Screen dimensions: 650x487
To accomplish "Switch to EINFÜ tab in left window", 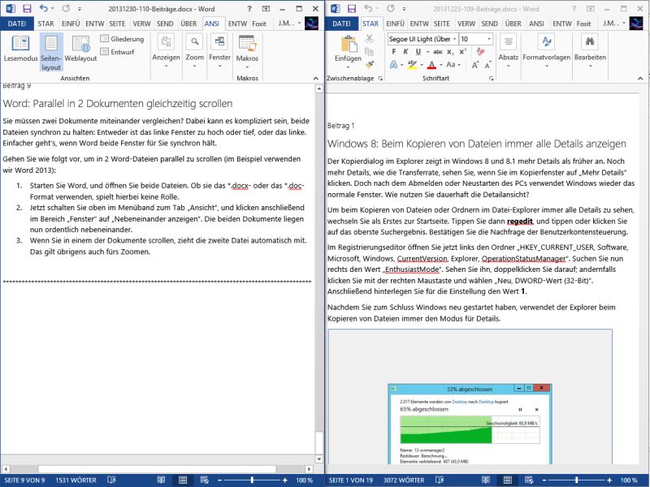I will tap(71, 24).
